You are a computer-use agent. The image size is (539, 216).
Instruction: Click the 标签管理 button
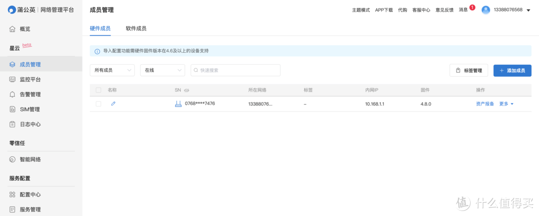(469, 70)
